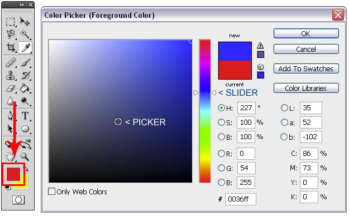The image size is (349, 216).
Task: Select the Zoom magnifier tool
Action: [25, 156]
